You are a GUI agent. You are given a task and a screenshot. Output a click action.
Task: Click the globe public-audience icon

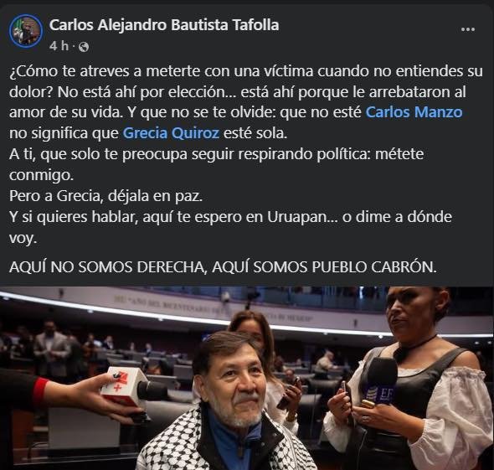pyautogui.click(x=84, y=47)
